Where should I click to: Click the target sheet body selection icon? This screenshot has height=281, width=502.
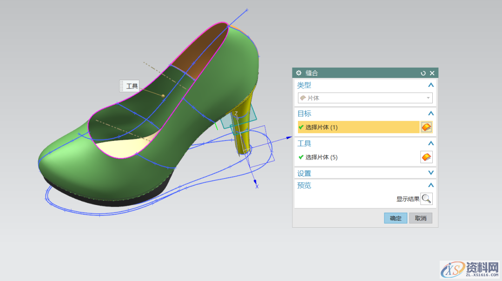(x=426, y=127)
